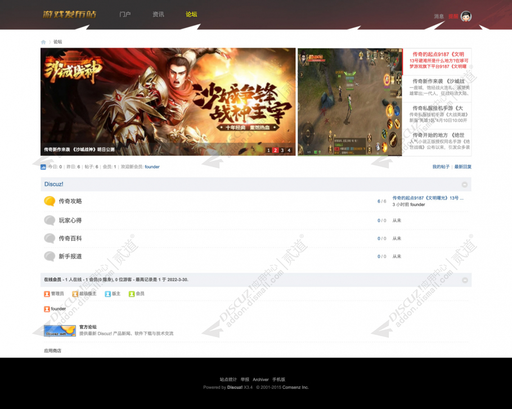Screen dimensions: 512x409
Task: Open 我的帖子 link
Action: click(x=441, y=167)
